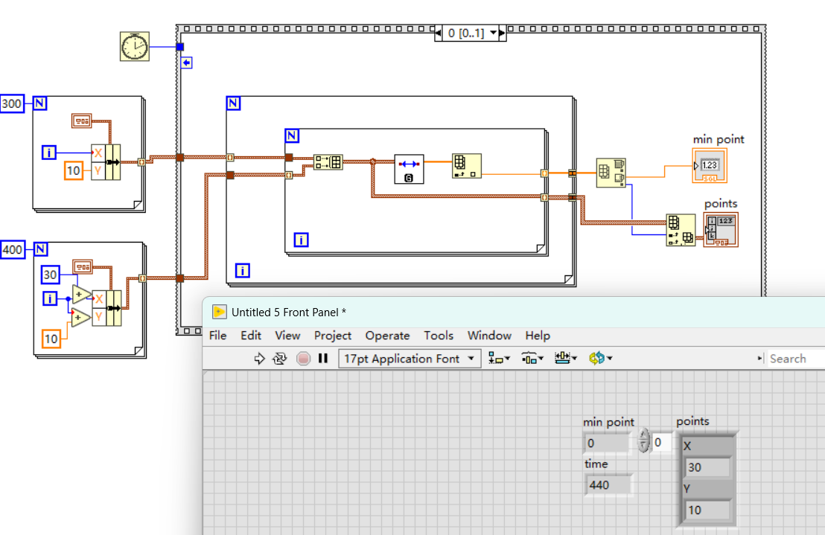Click the Untitled 5 Front Panel title bar
825x535 pixels.
click(x=514, y=313)
